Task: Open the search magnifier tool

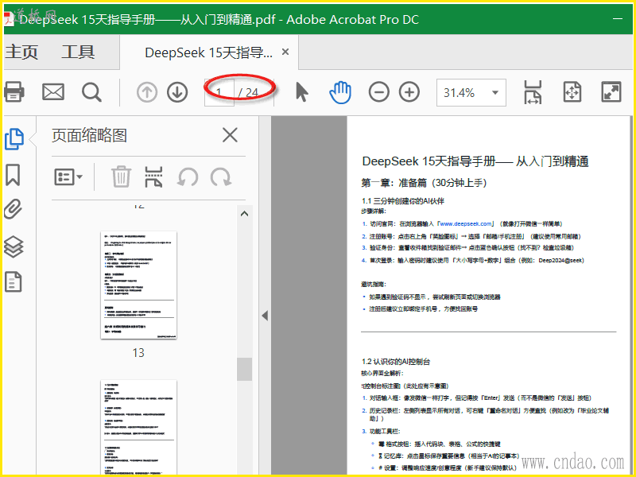Action: pyautogui.click(x=91, y=92)
